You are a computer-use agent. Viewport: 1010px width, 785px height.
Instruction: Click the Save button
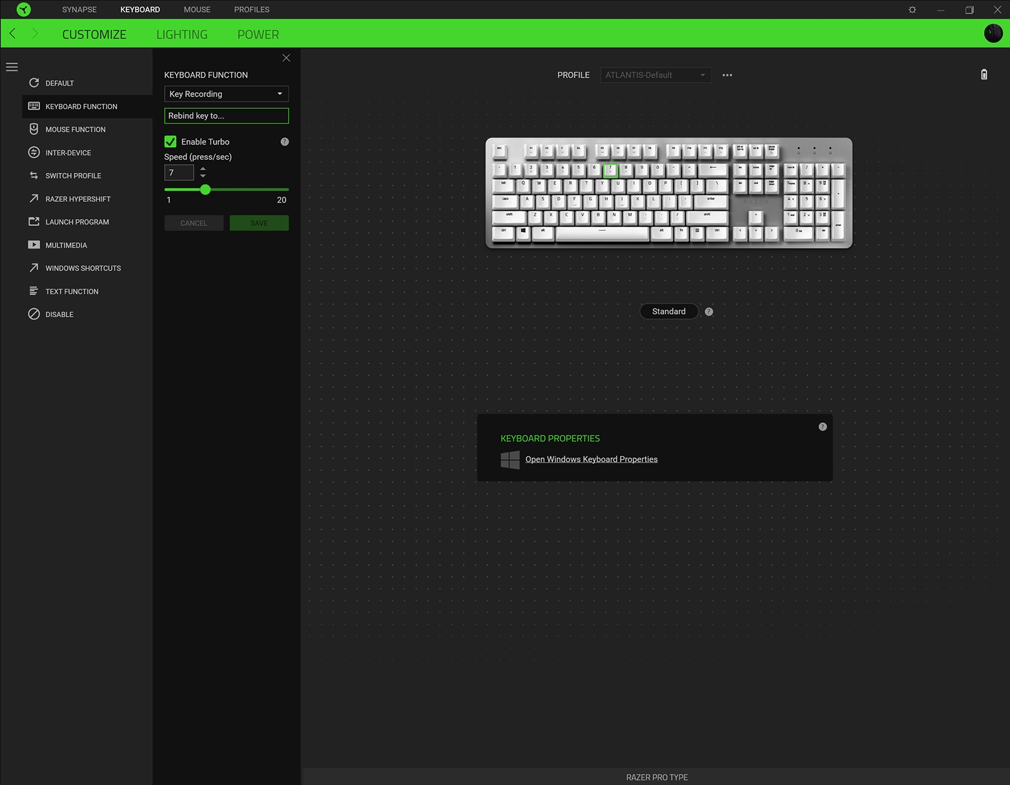tap(259, 223)
